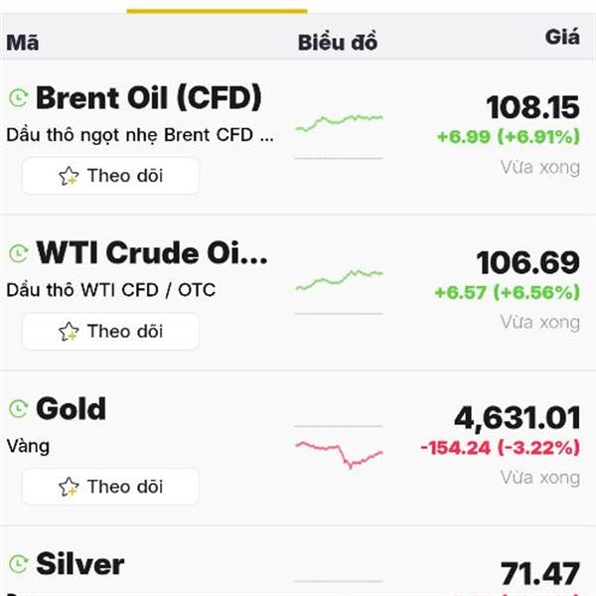Click the Biểu đồ column header
This screenshot has height=596, width=596.
338,43
